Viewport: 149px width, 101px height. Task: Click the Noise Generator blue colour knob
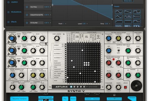tap(12, 75)
